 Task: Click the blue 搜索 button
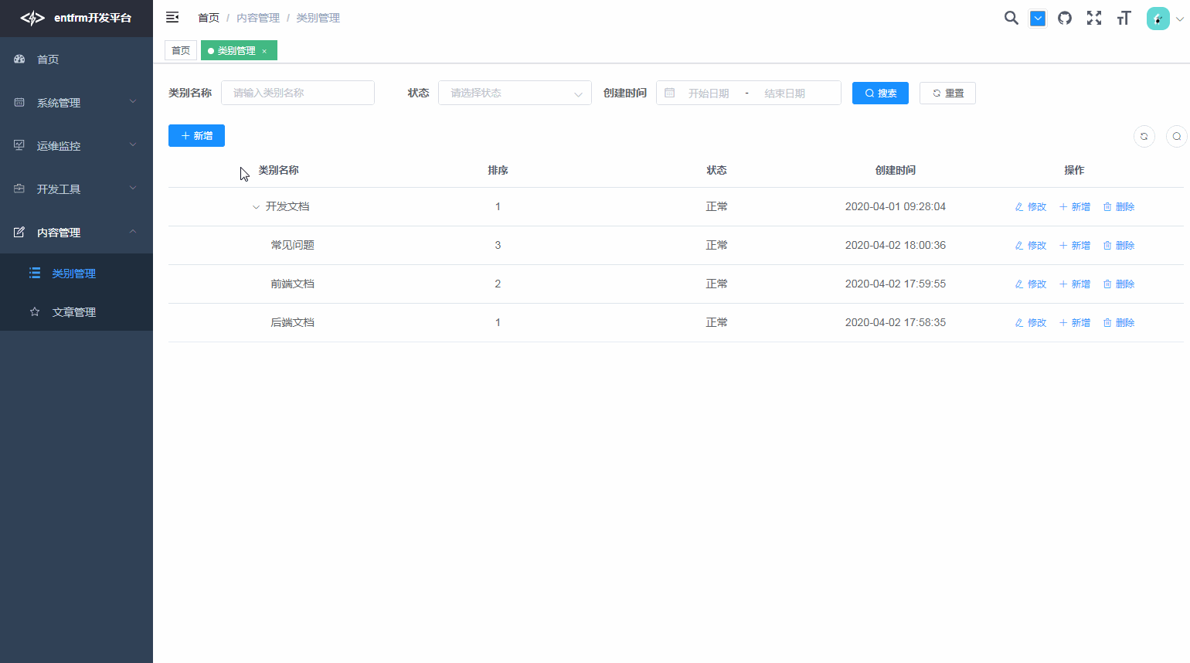pyautogui.click(x=880, y=93)
